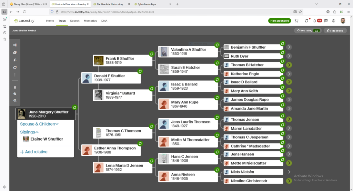Collapse the Siblings section
The height and width of the screenshot is (191, 353).
(x=29, y=132)
